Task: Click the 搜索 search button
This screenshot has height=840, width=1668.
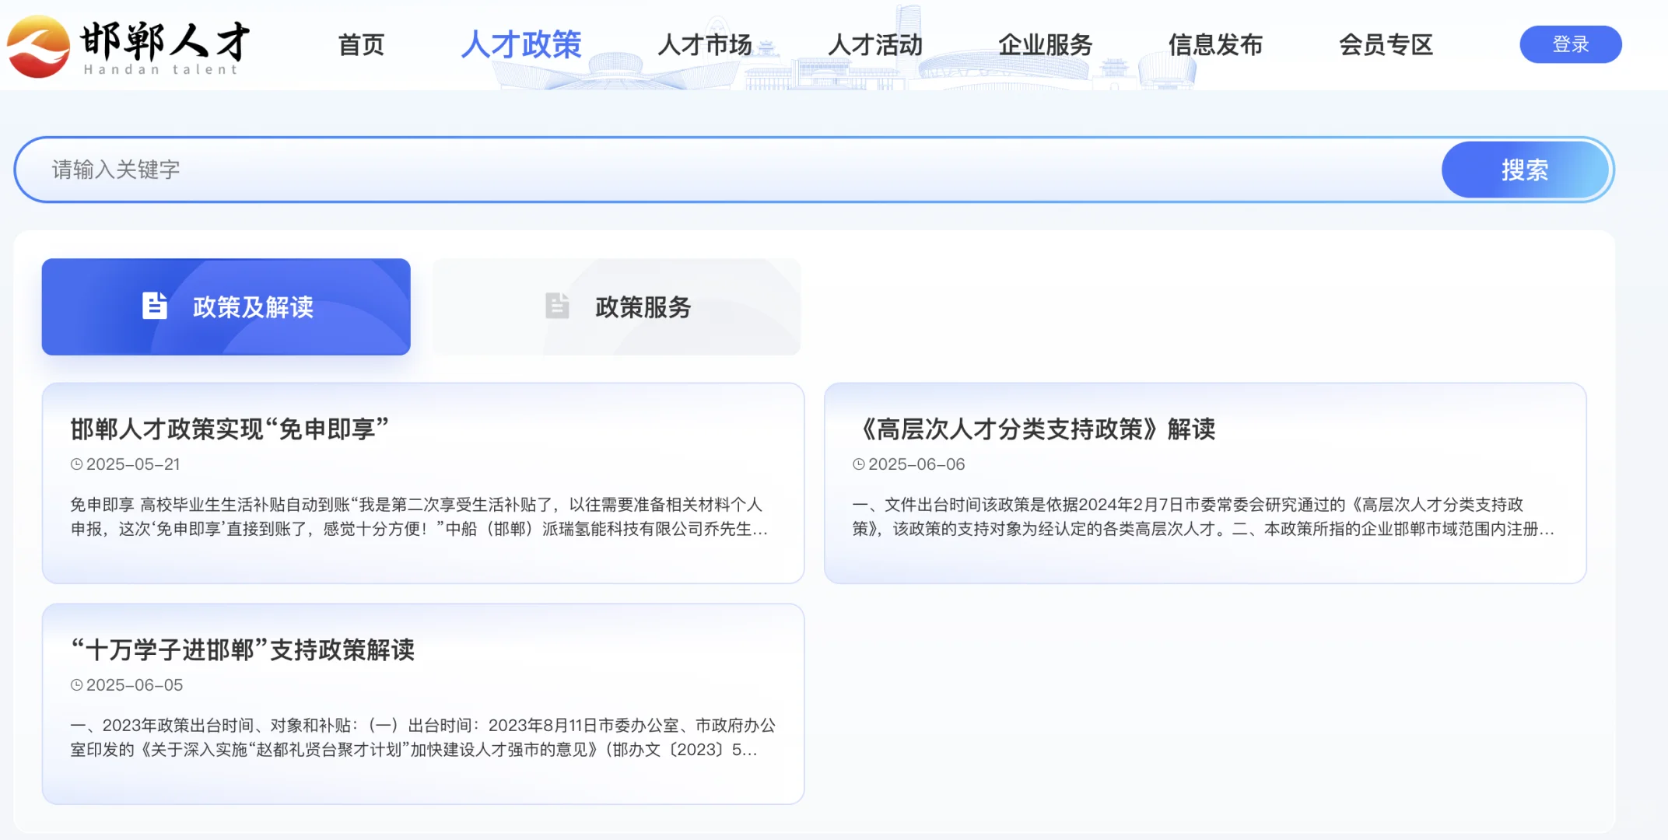Action: coord(1524,170)
